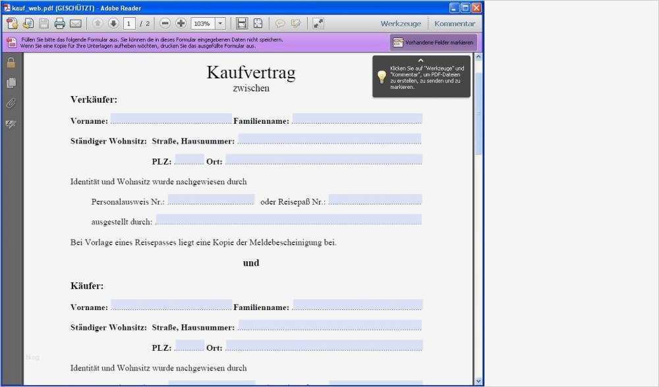Image resolution: width=659 pixels, height=387 pixels.
Task: Collapse the tooltip with up chevron
Action: pyautogui.click(x=420, y=61)
